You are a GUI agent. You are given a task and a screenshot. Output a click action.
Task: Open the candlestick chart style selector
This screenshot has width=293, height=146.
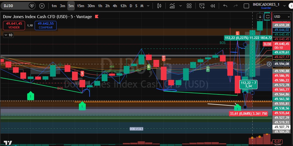pos(159,6)
